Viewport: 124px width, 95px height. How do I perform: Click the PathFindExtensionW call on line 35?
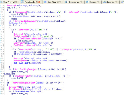pyautogui.click(x=26, y=21)
